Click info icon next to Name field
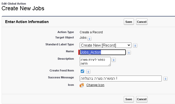Viewport: 175px width, 104px height. 129,53
